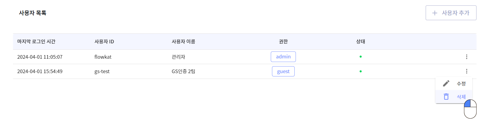Select the gs-test user ID cell

click(x=102, y=71)
